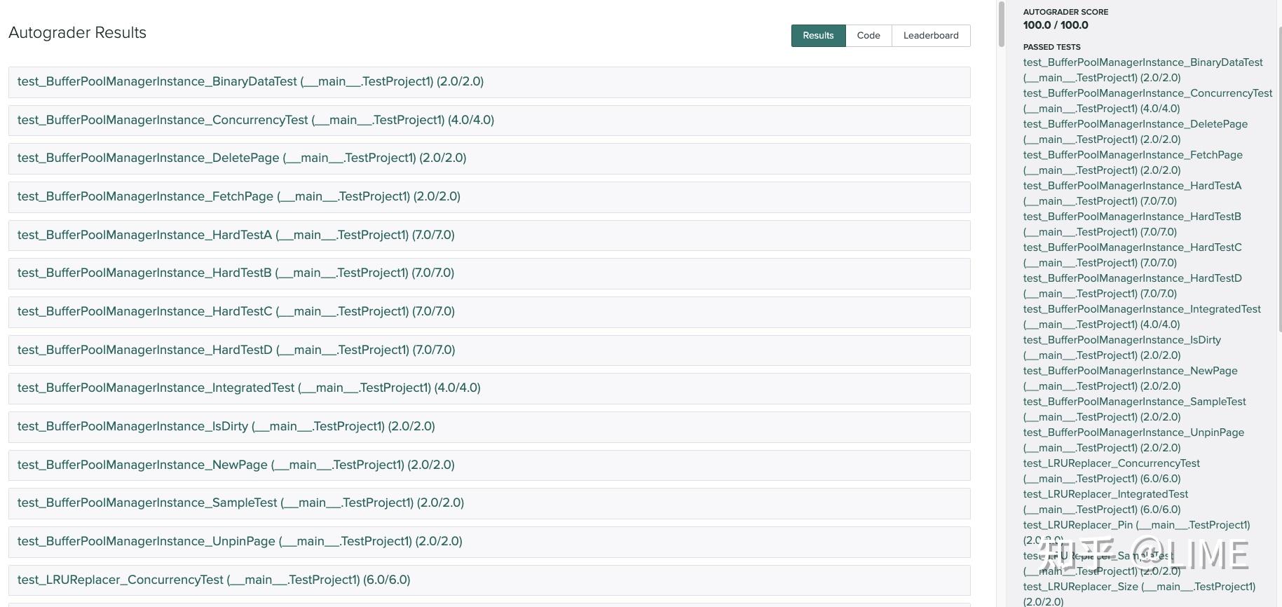Image resolution: width=1282 pixels, height=607 pixels.
Task: Click BufferPoolManagerInstance_IntegratedTest in passed tests sidebar
Action: (x=1142, y=317)
